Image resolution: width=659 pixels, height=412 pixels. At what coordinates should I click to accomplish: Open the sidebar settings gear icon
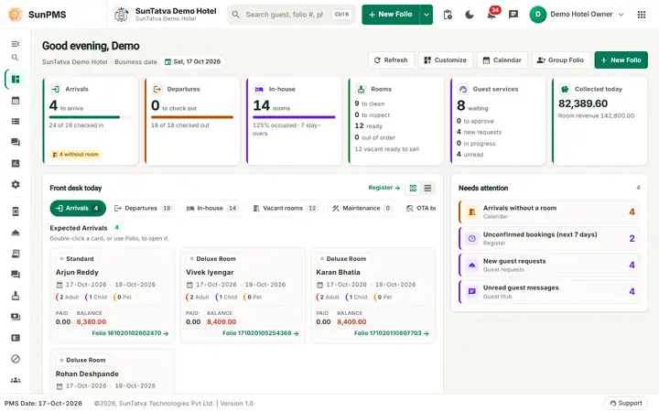(16, 185)
